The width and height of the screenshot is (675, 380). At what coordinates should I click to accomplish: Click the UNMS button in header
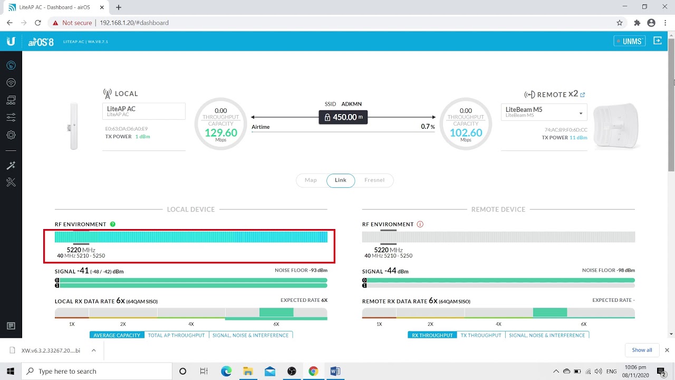[630, 41]
